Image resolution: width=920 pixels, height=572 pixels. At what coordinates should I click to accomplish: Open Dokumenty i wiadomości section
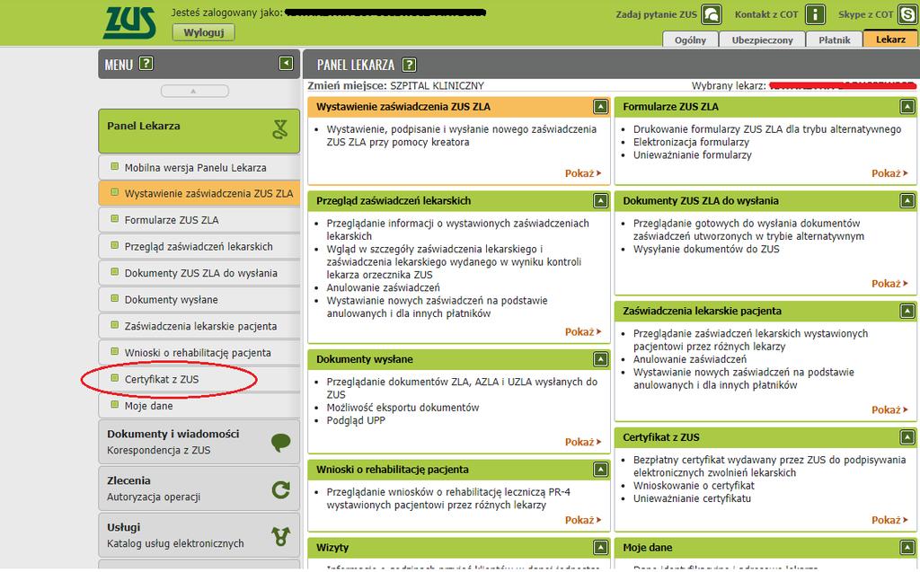point(199,442)
